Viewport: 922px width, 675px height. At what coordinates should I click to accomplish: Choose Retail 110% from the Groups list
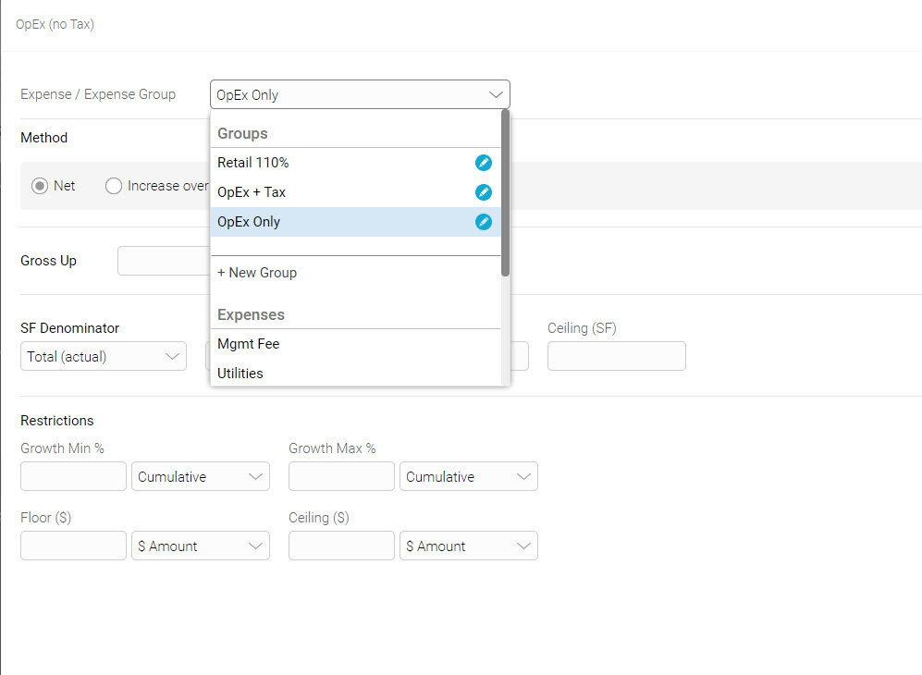coord(253,163)
